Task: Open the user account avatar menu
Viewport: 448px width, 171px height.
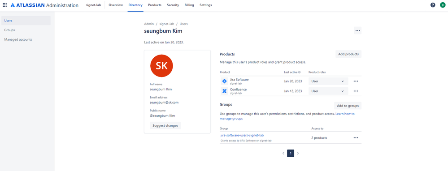Action: point(443,5)
